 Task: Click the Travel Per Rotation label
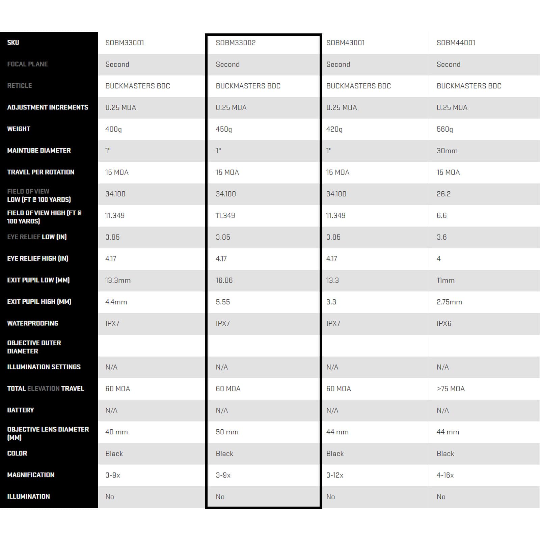click(40, 172)
